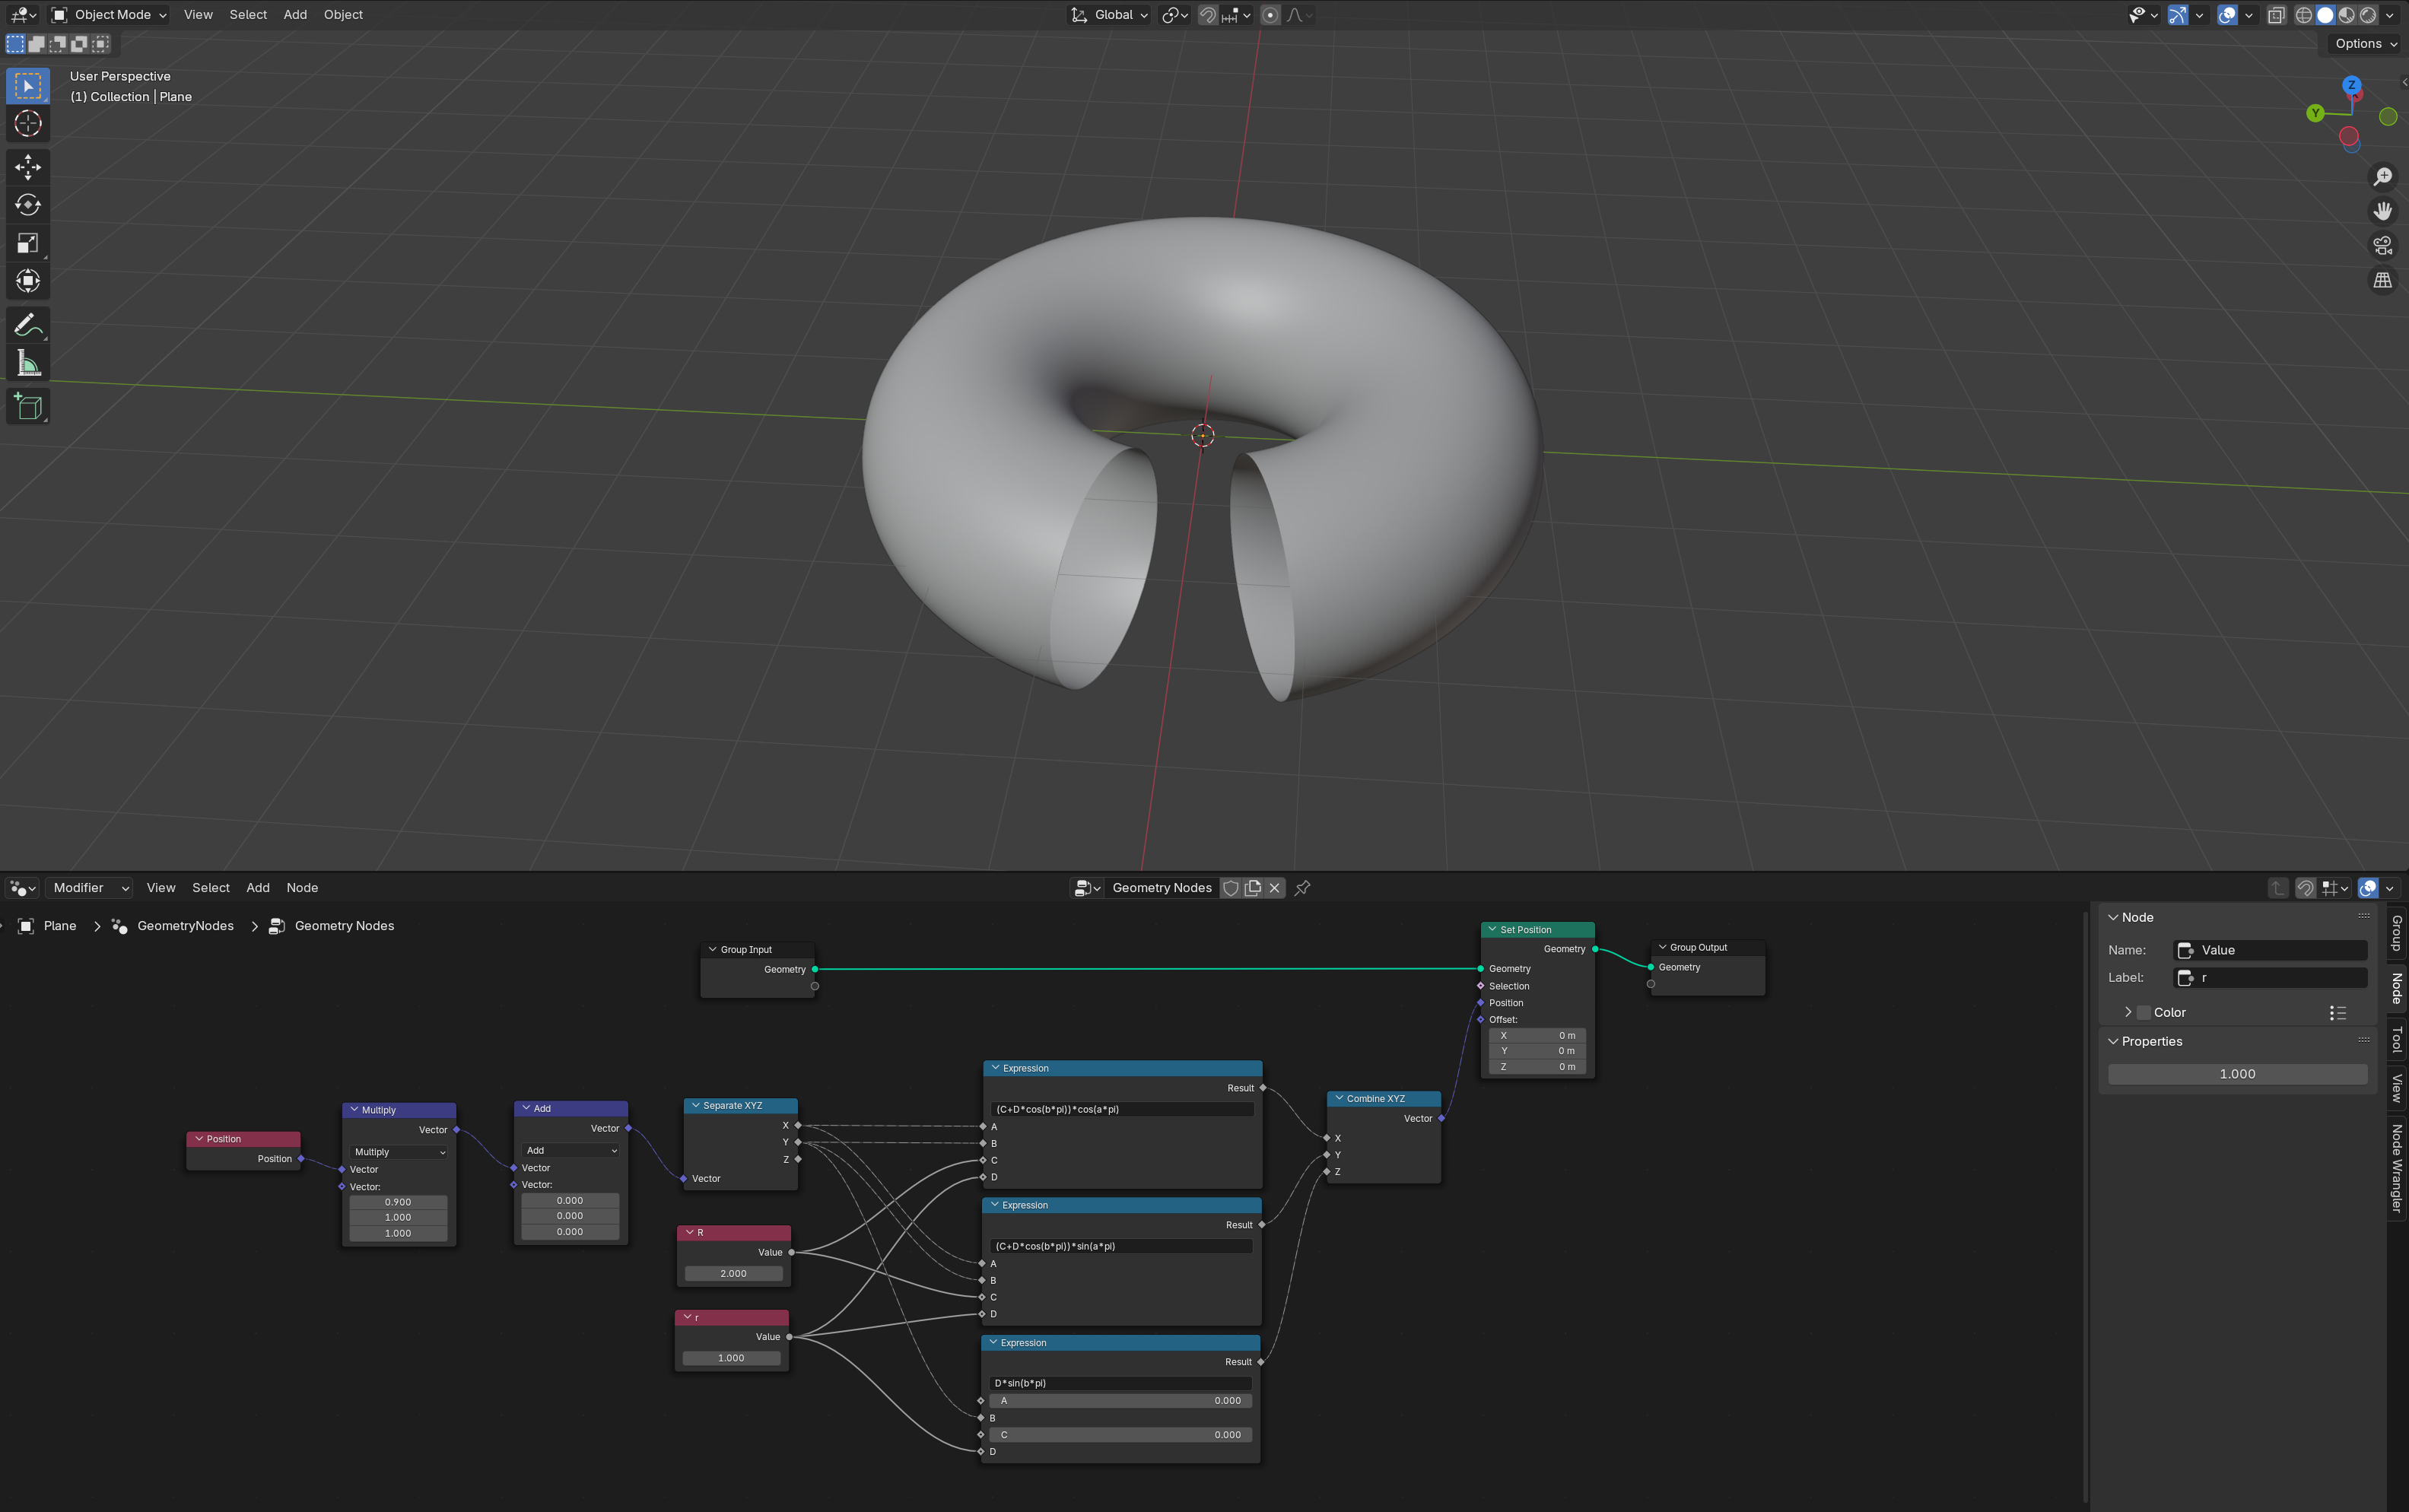2409x1512 pixels.
Task: Toggle node editor overlays button
Action: tap(2367, 888)
